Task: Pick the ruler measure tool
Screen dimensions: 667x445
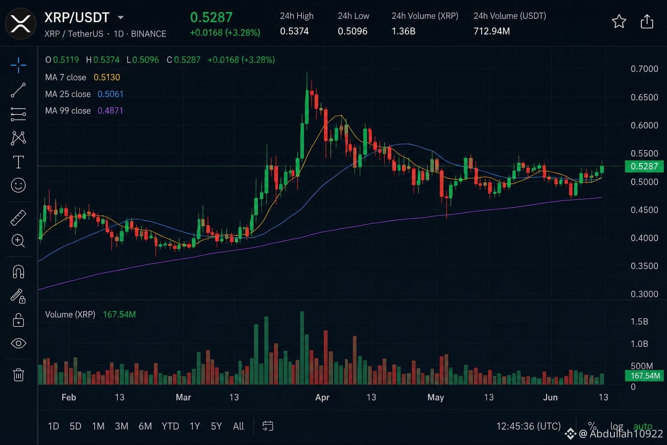Action: click(x=18, y=218)
